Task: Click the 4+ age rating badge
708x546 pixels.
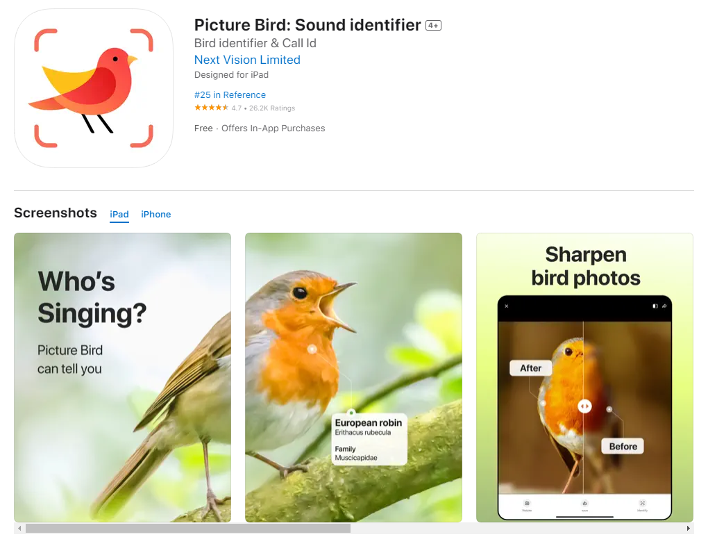Action: 433,26
